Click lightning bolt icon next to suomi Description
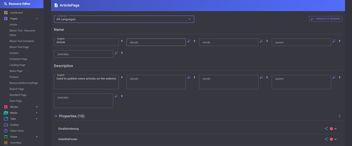Screen dimensions: 352x146 tap(340, 77)
